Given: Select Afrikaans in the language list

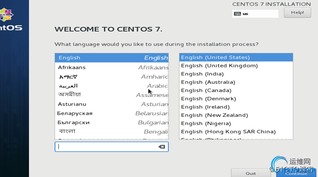Looking at the screenshot, I should pos(112,67).
